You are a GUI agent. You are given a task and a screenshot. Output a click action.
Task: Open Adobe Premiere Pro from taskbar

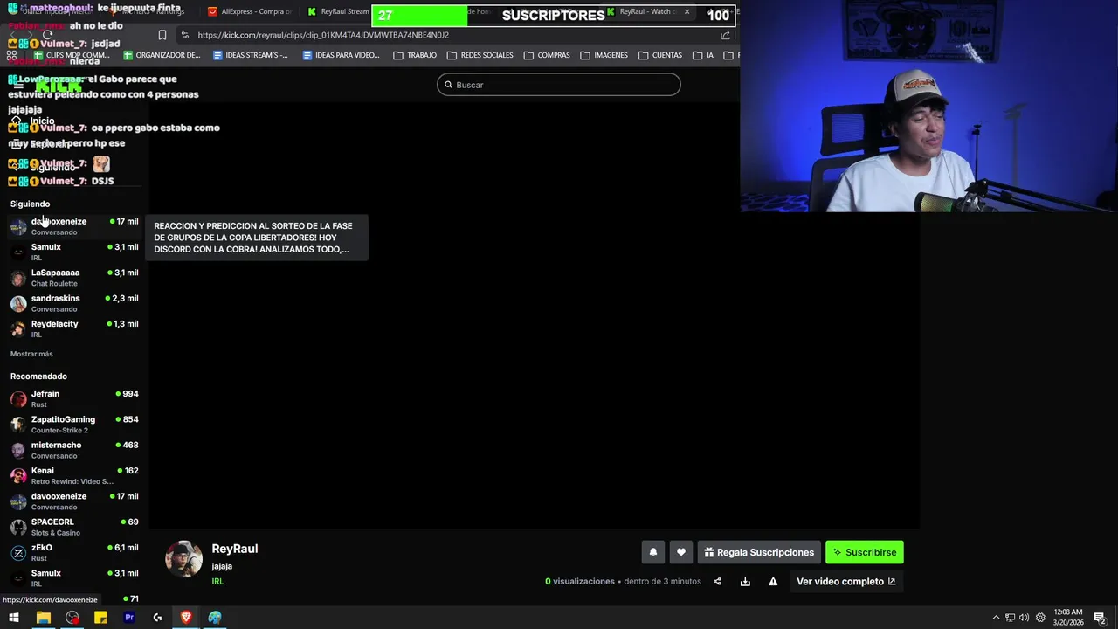pos(129,618)
